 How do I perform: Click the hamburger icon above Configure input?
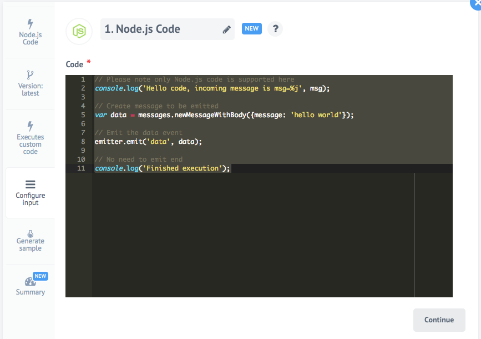point(30,185)
